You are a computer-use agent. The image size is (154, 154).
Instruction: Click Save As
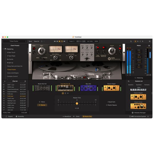tap(36, 41)
